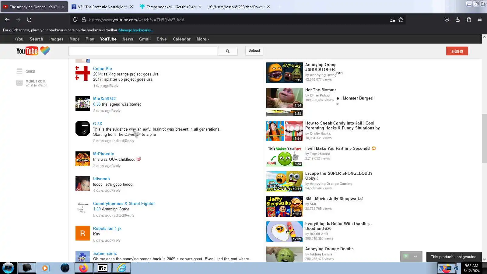Open the site security lock info
The width and height of the screenshot is (487, 274).
84,20
